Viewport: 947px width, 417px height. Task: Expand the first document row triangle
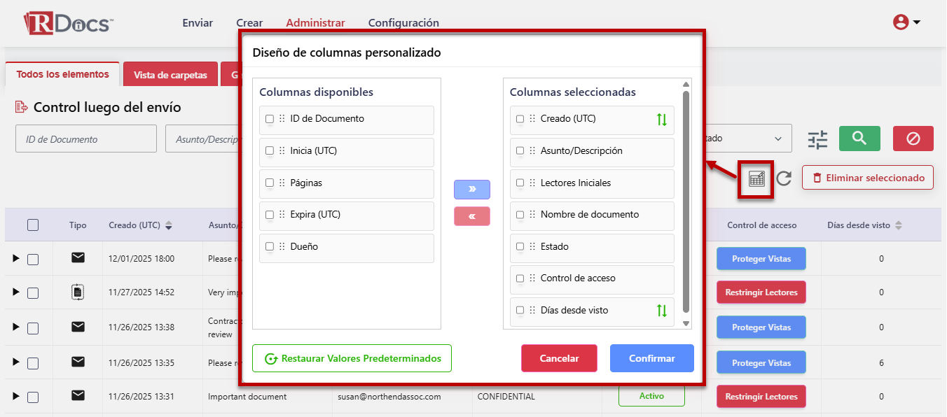click(x=15, y=258)
